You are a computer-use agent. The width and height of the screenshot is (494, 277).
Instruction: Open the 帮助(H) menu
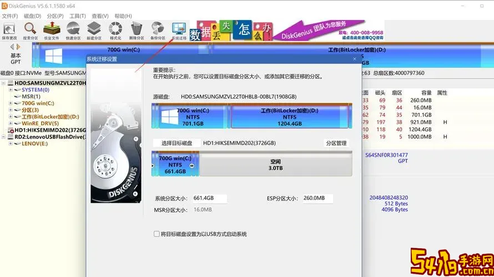pos(123,16)
